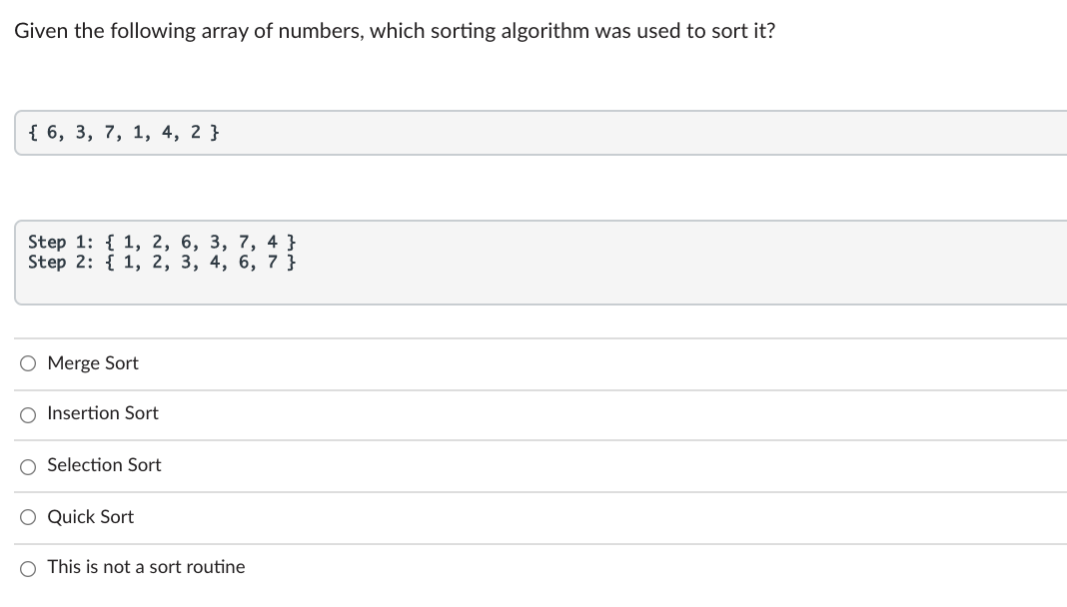Click the This is not a sort routine label

pos(146,566)
